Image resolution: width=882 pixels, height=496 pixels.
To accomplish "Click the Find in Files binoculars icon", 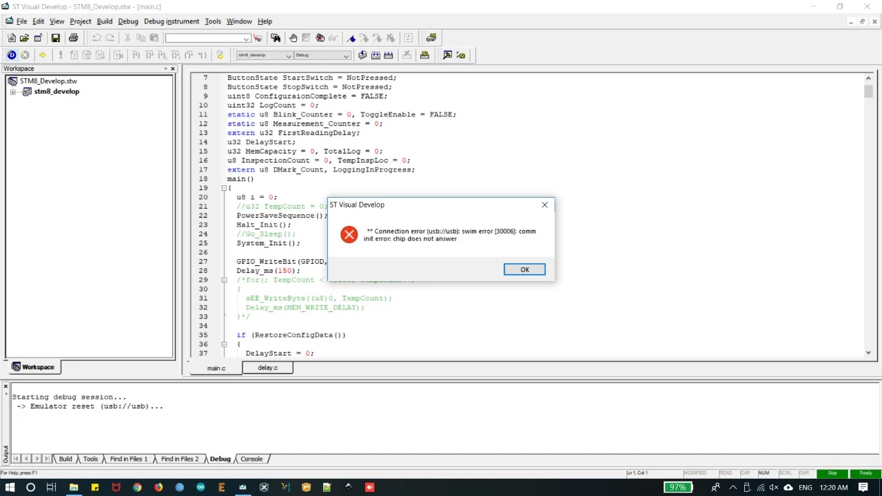I will click(276, 38).
